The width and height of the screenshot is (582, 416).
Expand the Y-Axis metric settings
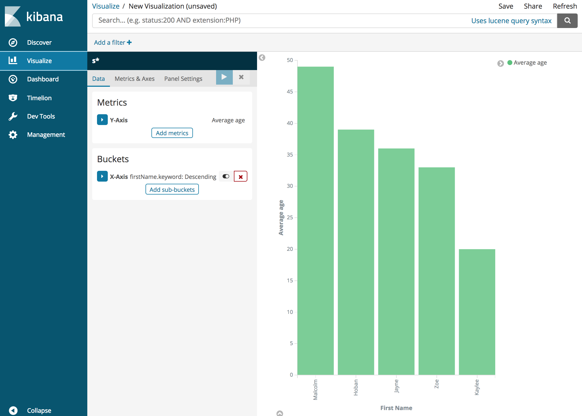point(102,120)
